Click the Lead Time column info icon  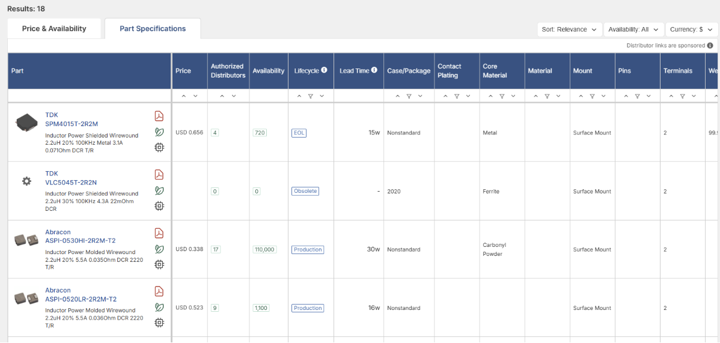(x=374, y=70)
